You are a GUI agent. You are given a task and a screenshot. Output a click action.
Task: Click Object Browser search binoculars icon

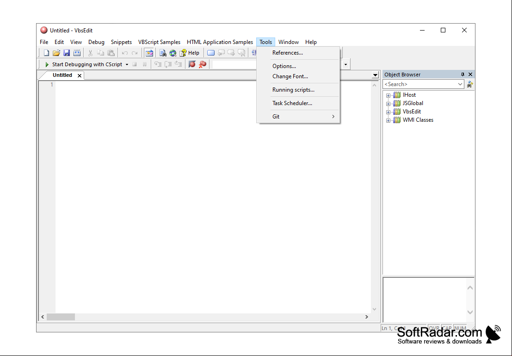click(x=469, y=85)
